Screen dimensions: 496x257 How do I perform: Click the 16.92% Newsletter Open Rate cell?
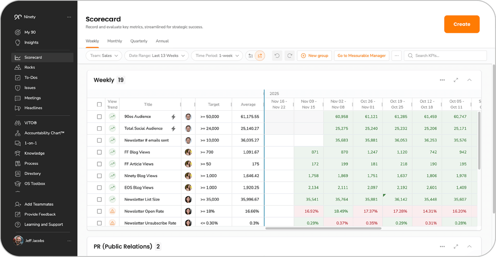coord(309,211)
